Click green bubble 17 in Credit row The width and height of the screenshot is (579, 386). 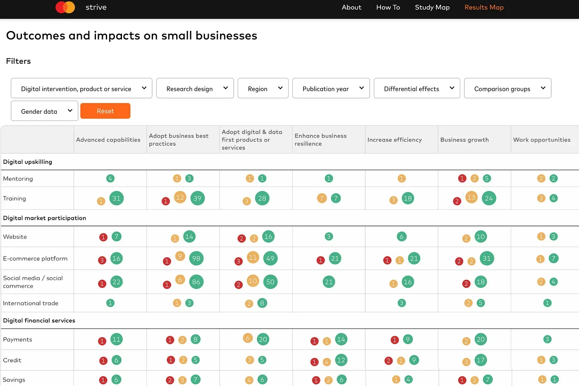(480, 360)
